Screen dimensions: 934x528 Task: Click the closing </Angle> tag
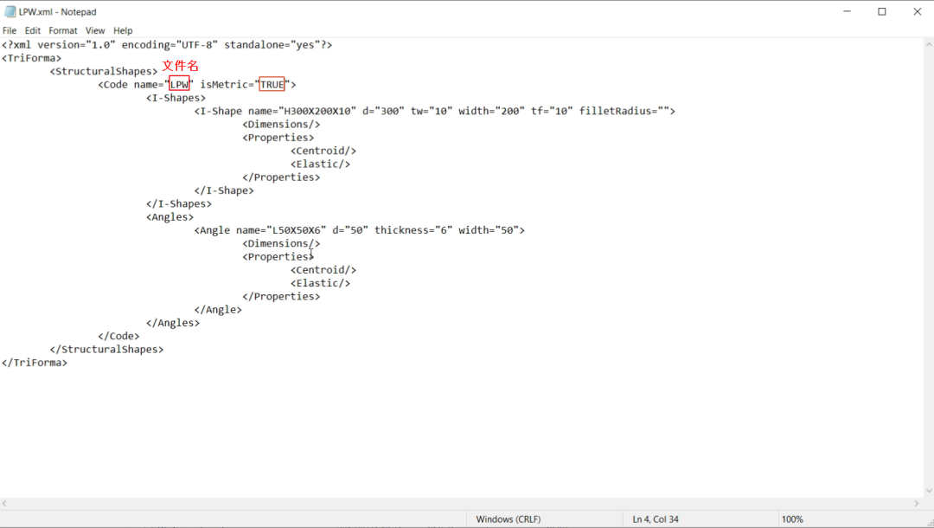coord(218,310)
